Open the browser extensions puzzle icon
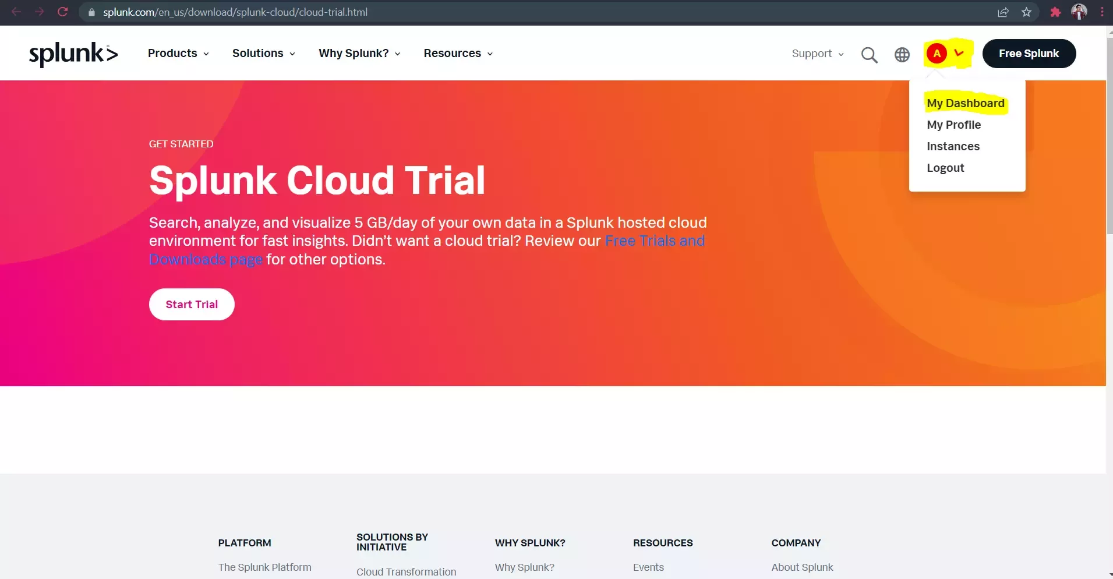Screen dimensions: 1113x579 1055,12
